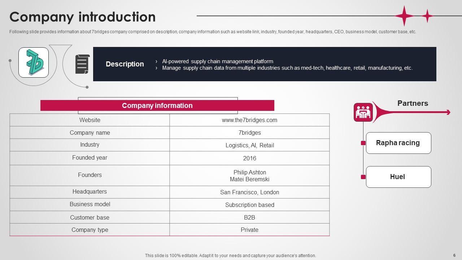Click the Company name row label

[90, 133]
